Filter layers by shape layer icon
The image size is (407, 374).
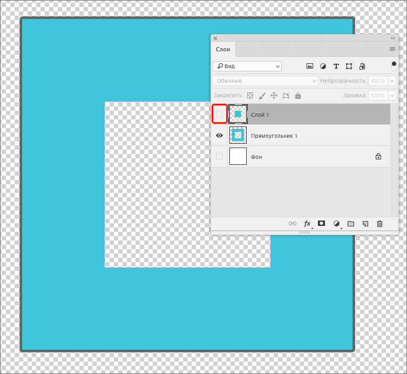[x=349, y=66]
